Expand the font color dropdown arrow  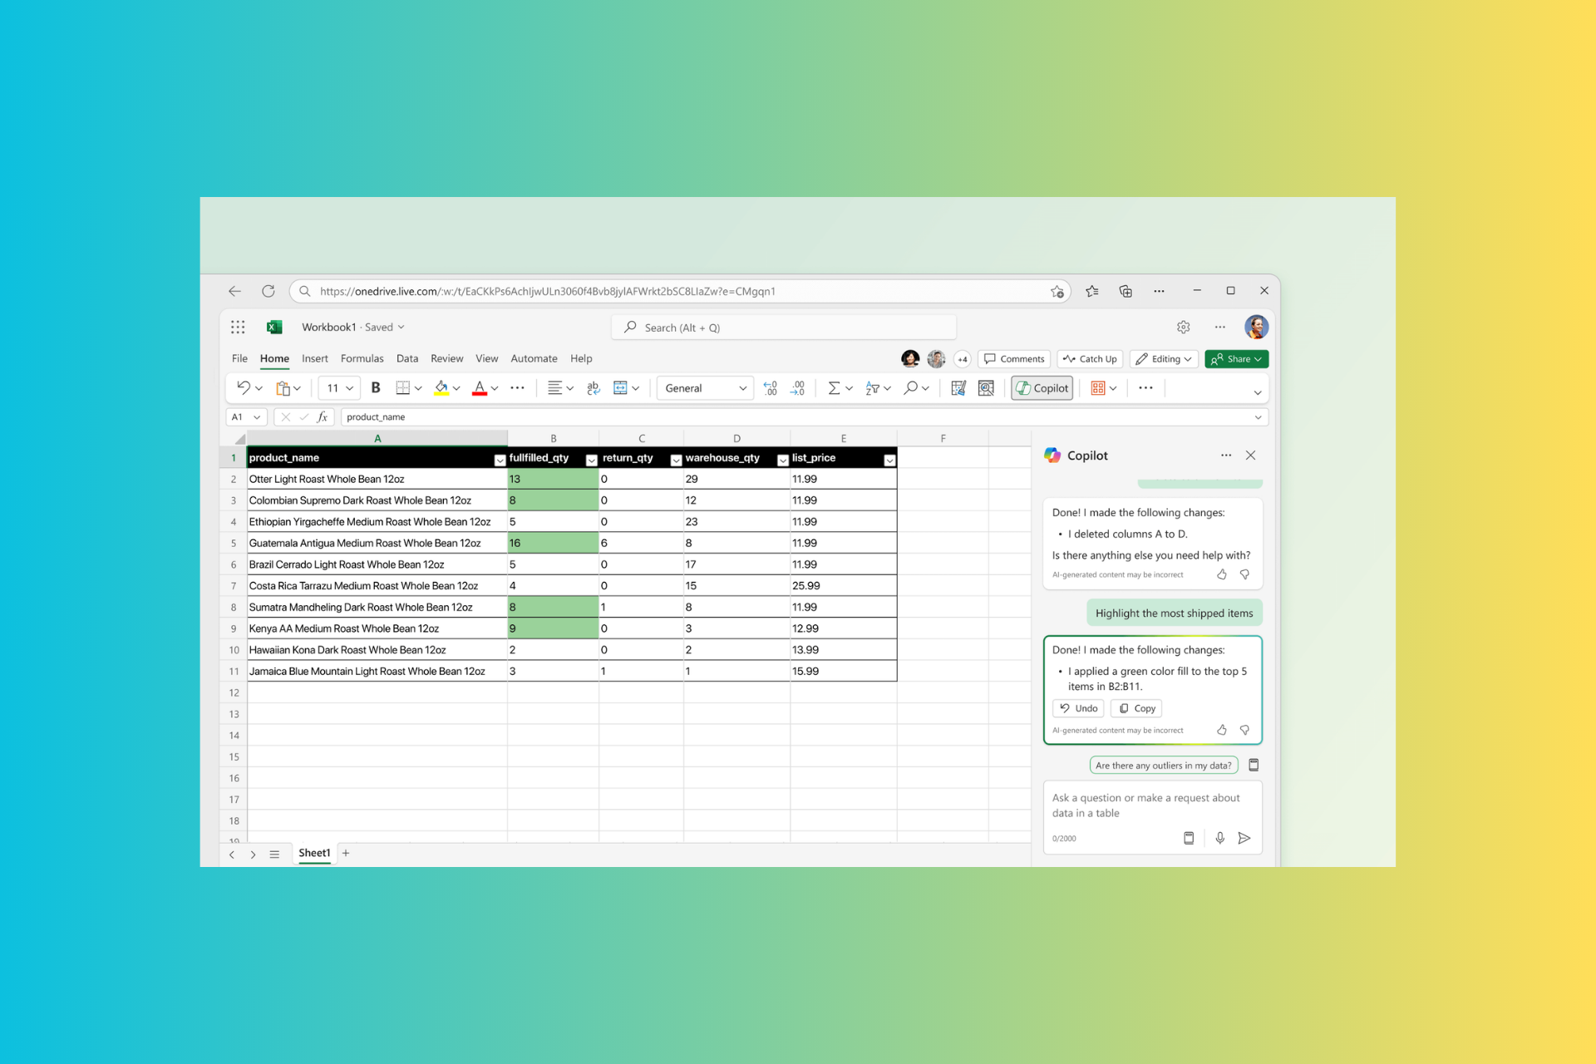click(495, 388)
